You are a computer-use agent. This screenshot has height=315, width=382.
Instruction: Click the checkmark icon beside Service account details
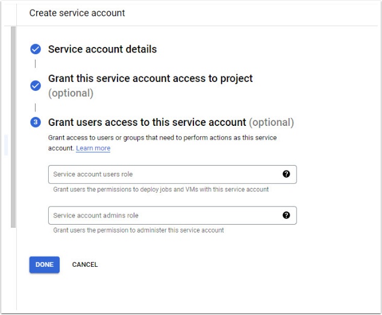click(x=36, y=49)
